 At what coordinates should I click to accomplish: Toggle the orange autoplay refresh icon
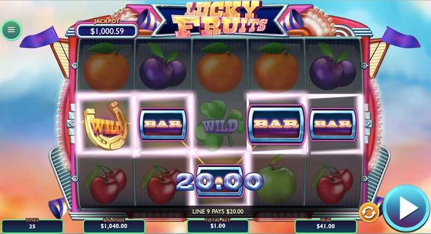pyautogui.click(x=369, y=212)
